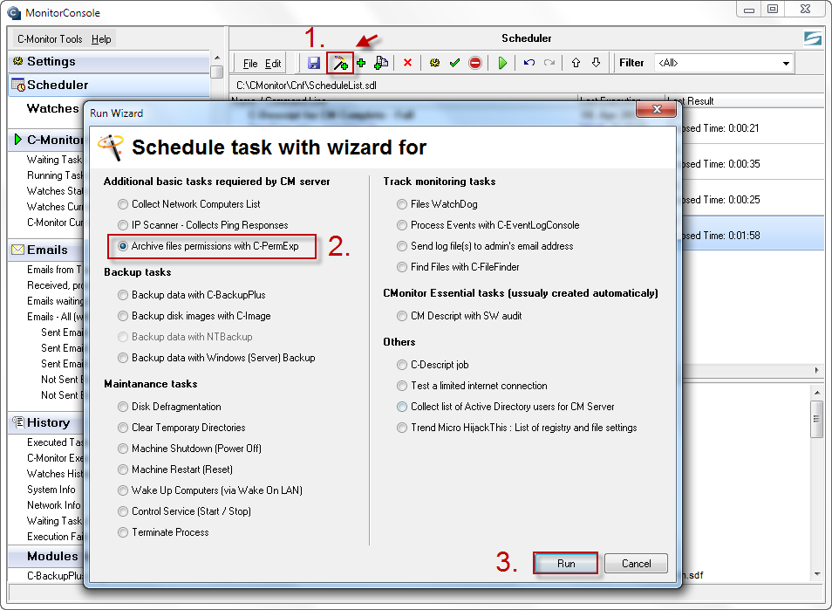The image size is (832, 610).
Task: Select Find Files with C-FileFinder option
Action: pos(459,267)
